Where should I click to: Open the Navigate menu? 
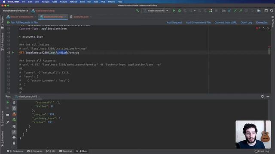pos(46,2)
